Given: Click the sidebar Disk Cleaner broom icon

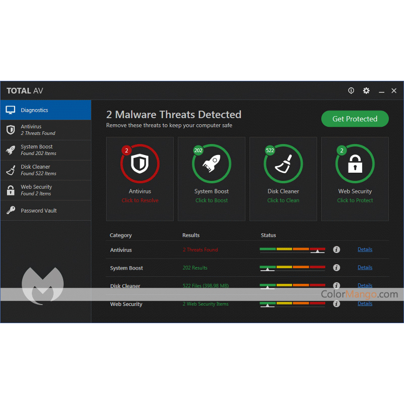Looking at the screenshot, I should [11, 170].
